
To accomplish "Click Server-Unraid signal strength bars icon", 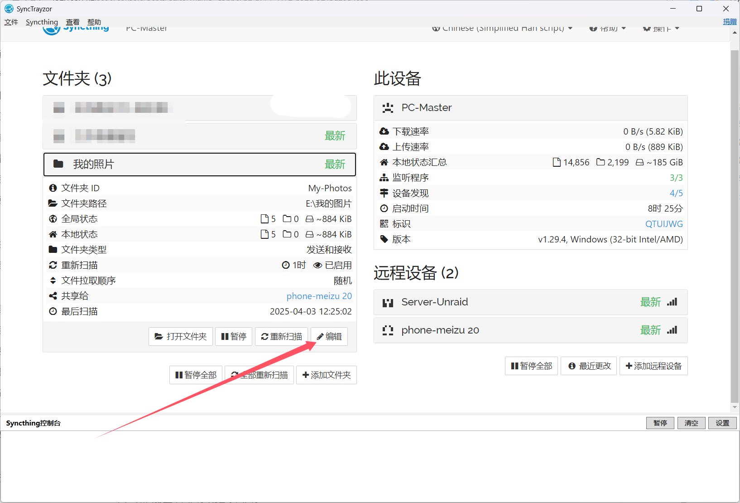I will [672, 302].
